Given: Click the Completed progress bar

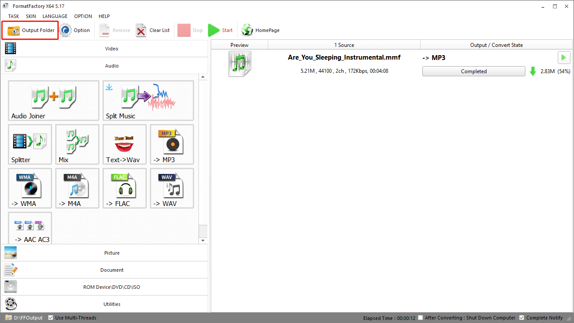Looking at the screenshot, I should (474, 71).
